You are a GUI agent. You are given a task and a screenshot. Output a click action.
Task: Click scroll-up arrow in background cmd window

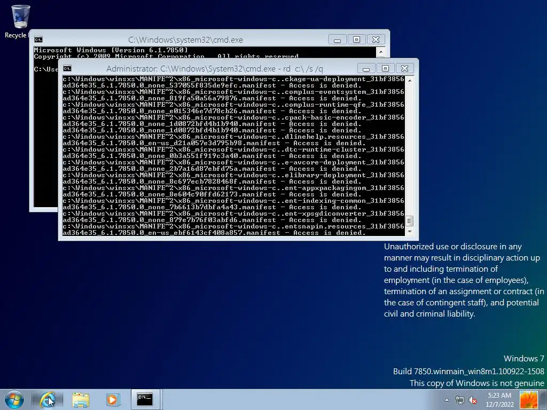381,52
